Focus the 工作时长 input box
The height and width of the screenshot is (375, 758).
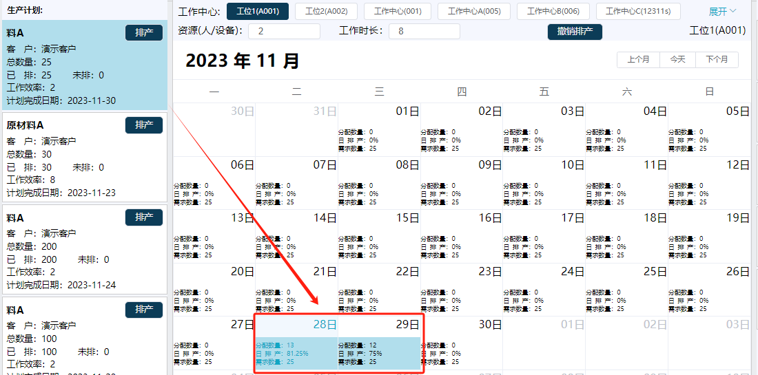[x=424, y=31]
